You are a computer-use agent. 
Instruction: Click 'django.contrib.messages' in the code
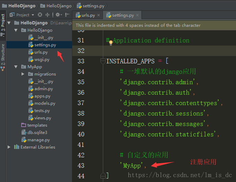pos(163,124)
